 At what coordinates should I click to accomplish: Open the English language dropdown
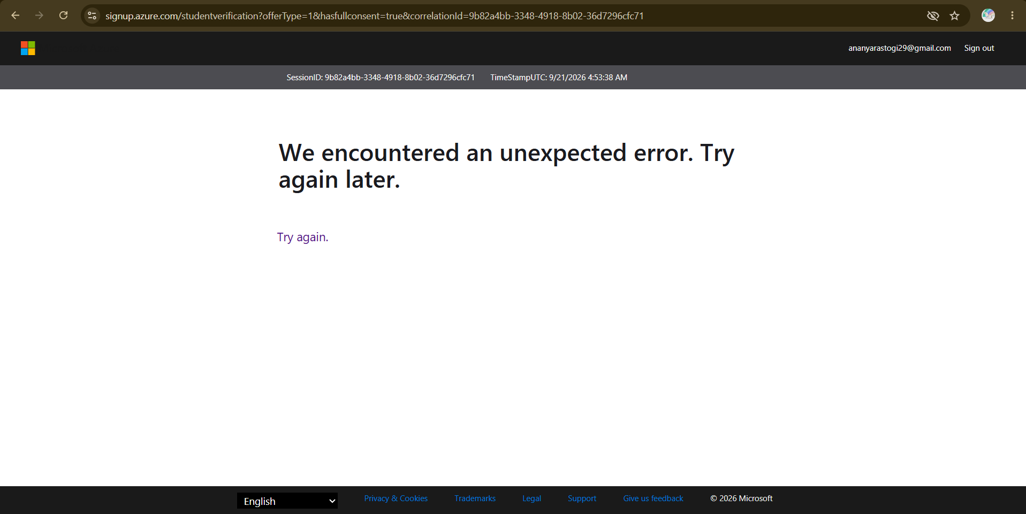pyautogui.click(x=287, y=501)
